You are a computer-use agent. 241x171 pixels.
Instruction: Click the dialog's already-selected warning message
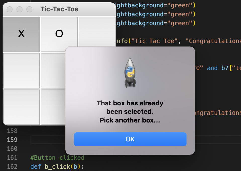[x=130, y=112]
